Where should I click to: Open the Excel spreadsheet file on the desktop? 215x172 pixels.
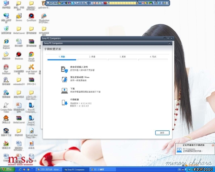point(19,43)
